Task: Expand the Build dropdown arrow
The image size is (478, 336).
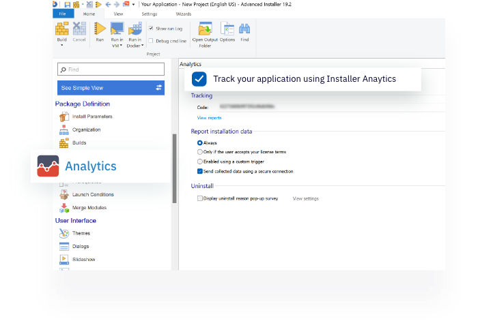Action: (x=62, y=45)
